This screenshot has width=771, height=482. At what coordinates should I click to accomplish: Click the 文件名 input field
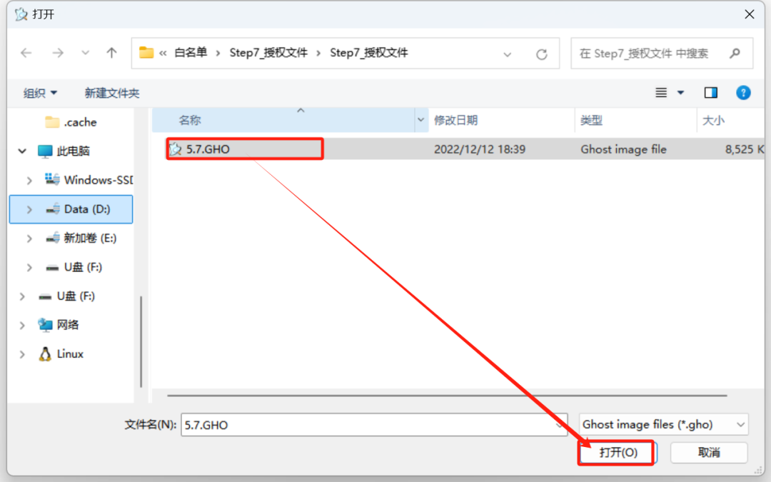[374, 425]
